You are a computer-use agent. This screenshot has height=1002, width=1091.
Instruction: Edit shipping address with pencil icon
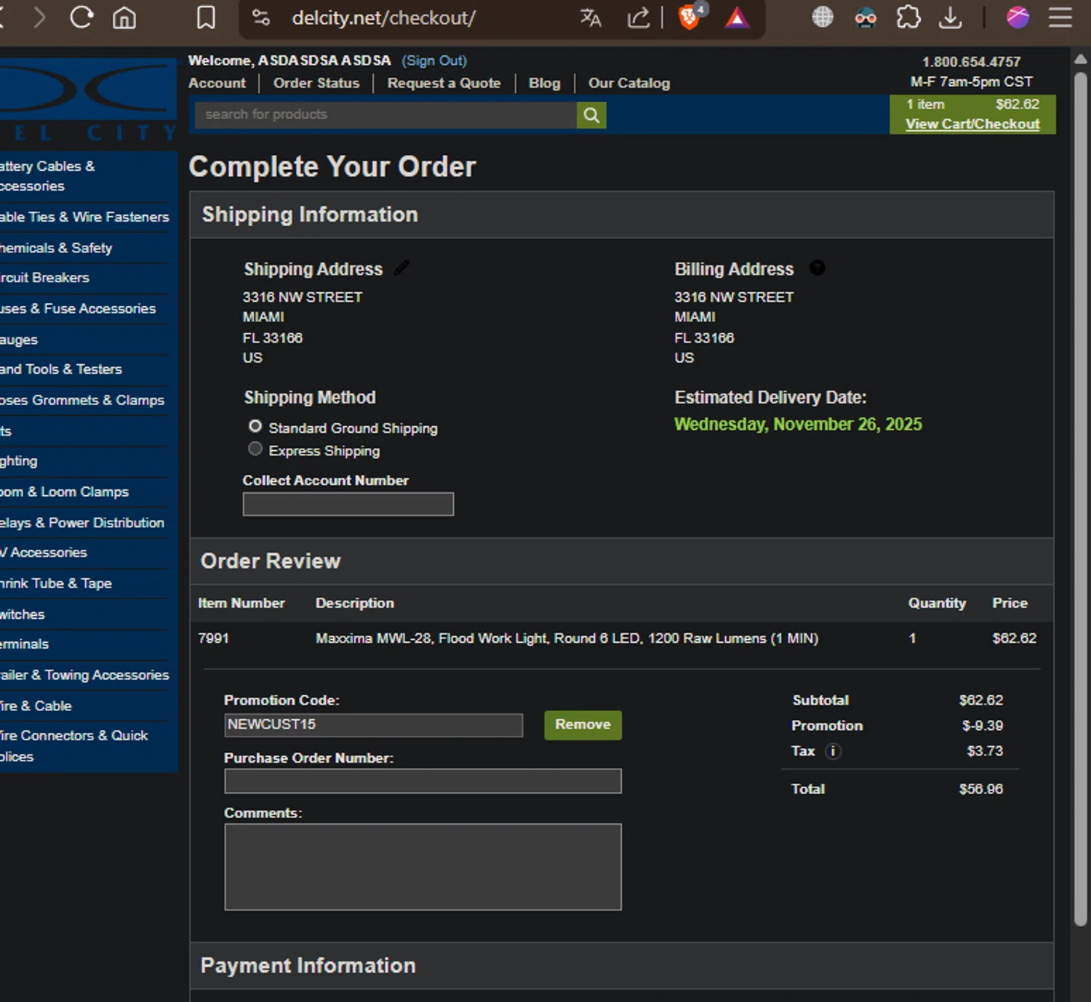coord(401,268)
